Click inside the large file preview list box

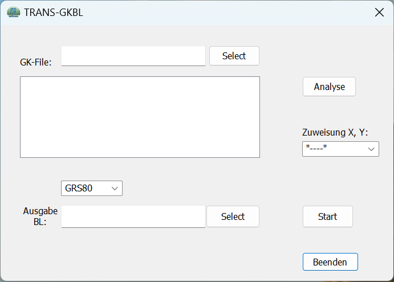coord(140,117)
